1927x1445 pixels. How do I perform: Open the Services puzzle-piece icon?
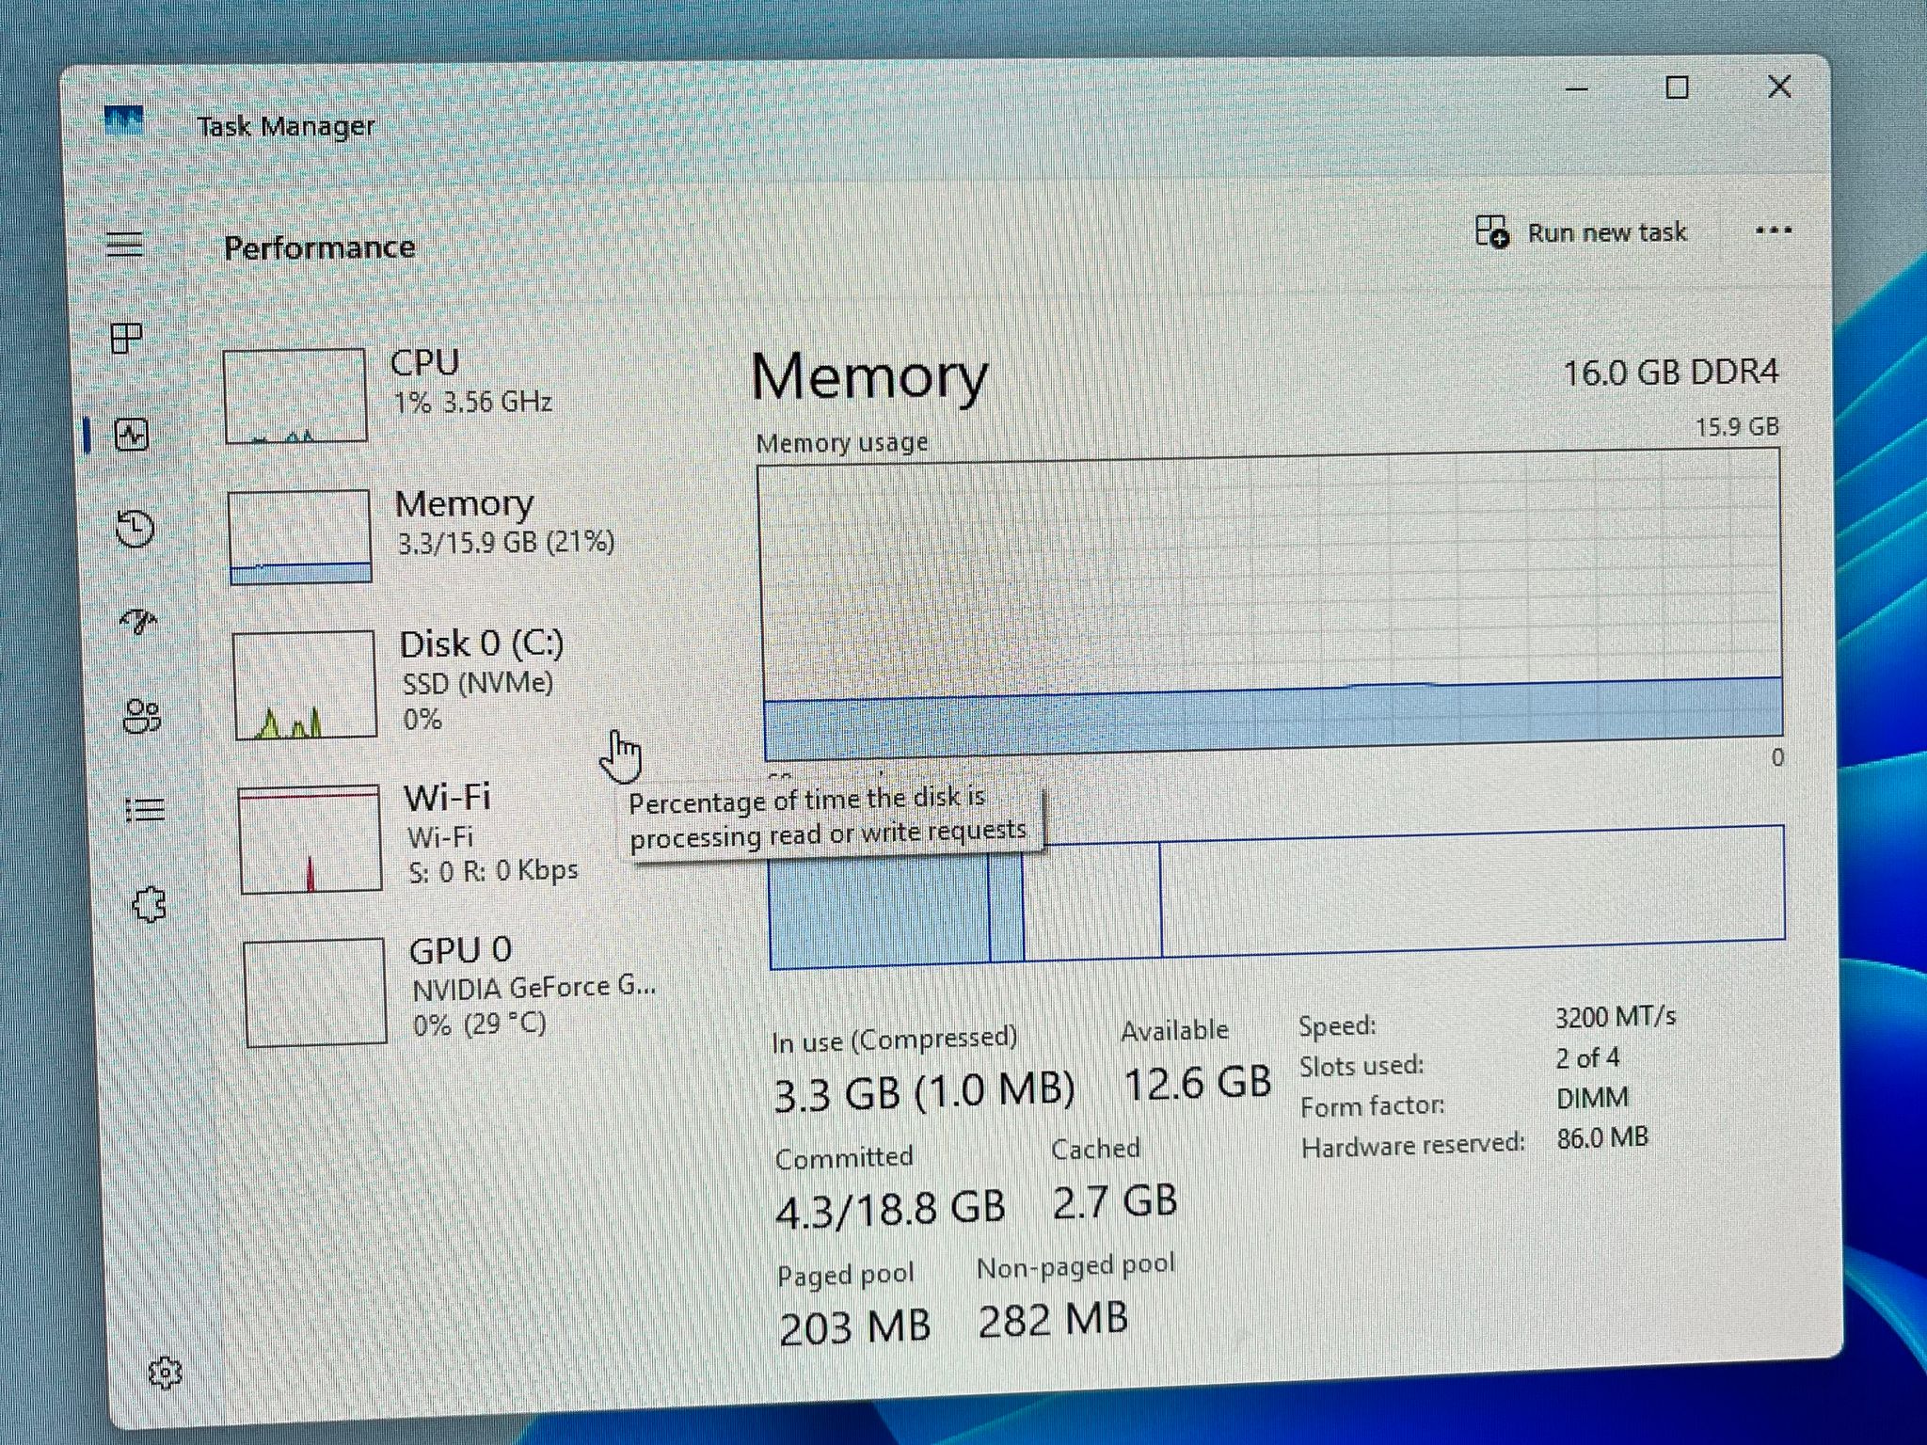click(150, 905)
